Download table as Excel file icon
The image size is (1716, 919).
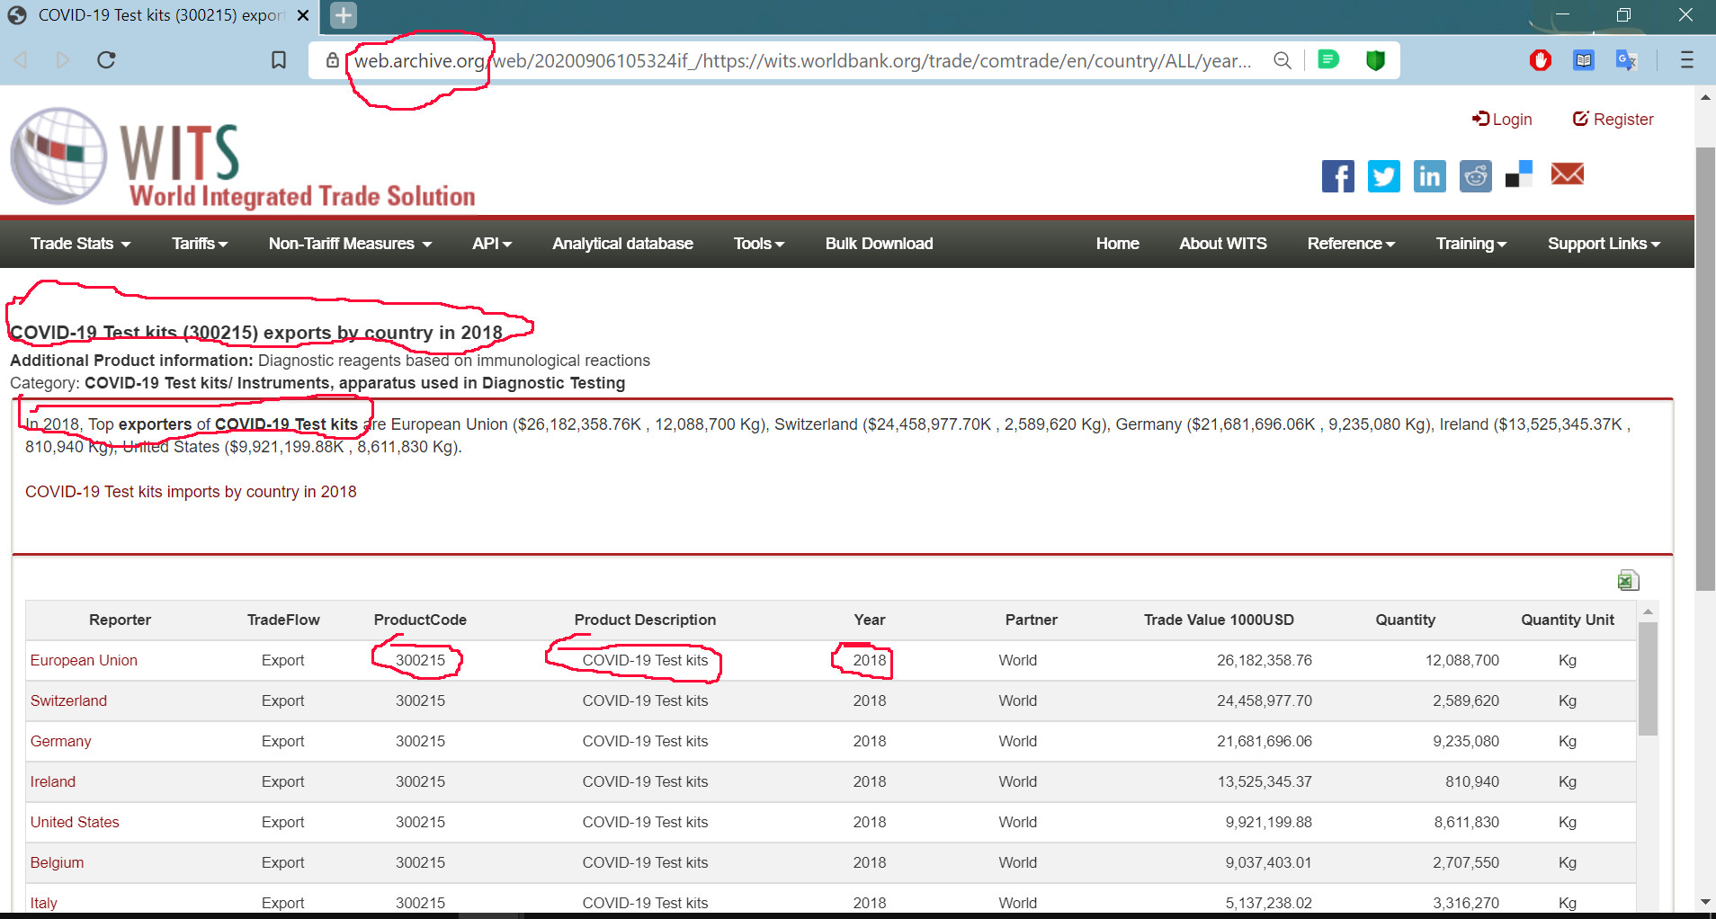coord(1628,580)
